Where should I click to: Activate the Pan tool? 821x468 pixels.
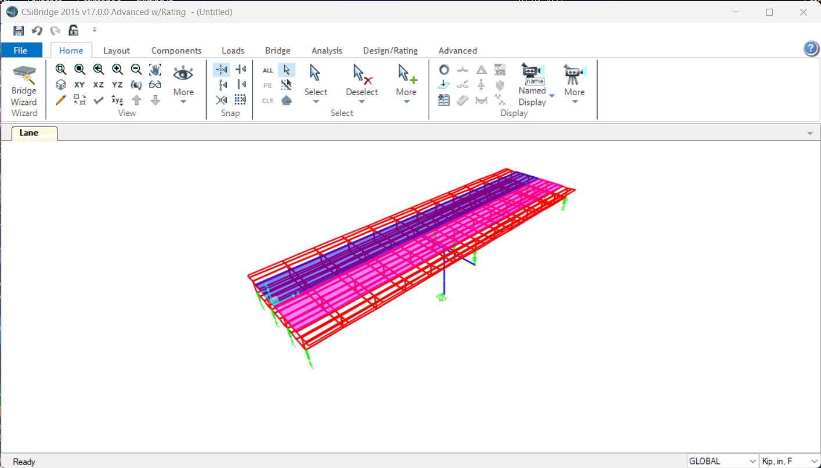(155, 69)
